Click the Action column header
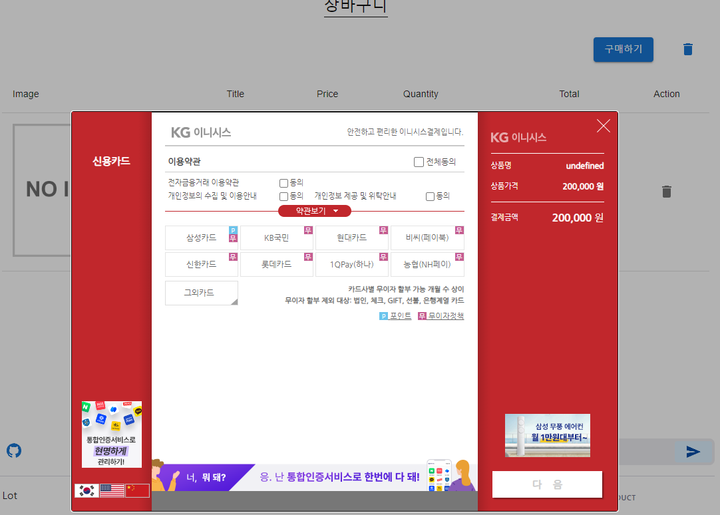The width and height of the screenshot is (720, 515). [x=666, y=94]
